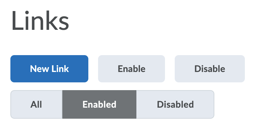Switch list view to All links
The height and width of the screenshot is (131, 265).
[x=36, y=104]
